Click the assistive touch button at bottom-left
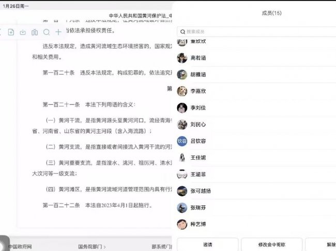The image size is (336, 251). tap(4, 243)
